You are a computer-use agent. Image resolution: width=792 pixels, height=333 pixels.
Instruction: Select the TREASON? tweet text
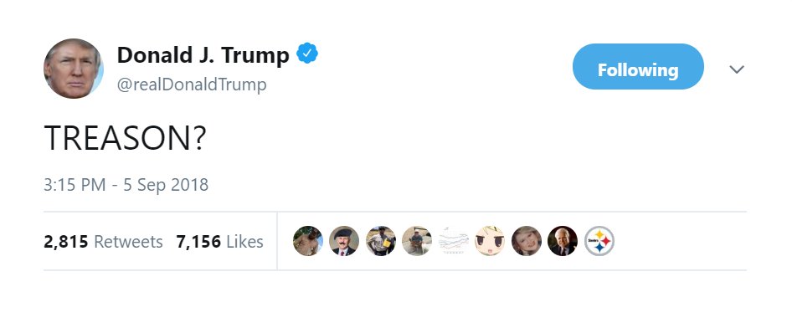126,138
